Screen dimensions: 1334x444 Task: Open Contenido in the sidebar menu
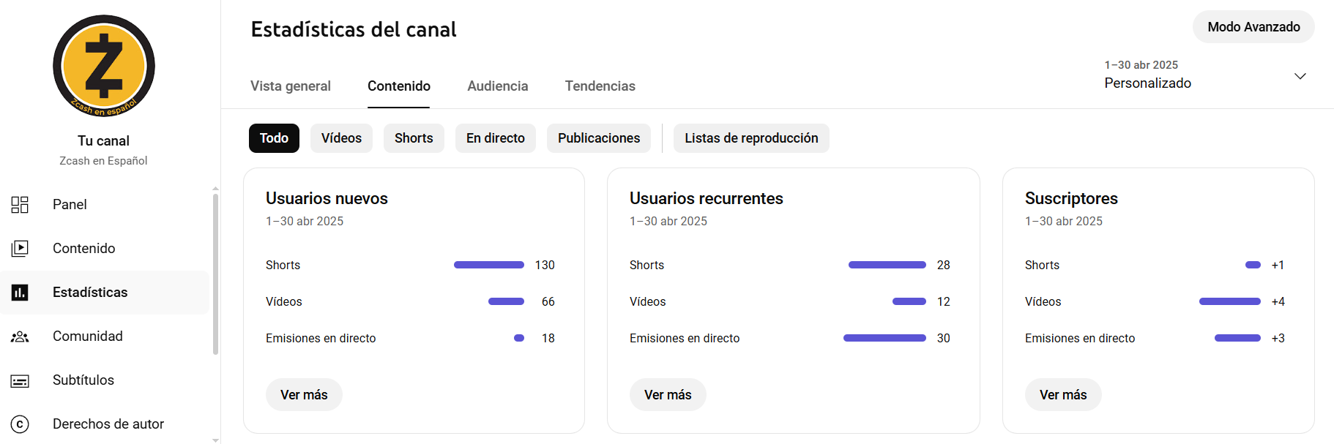[105, 249]
